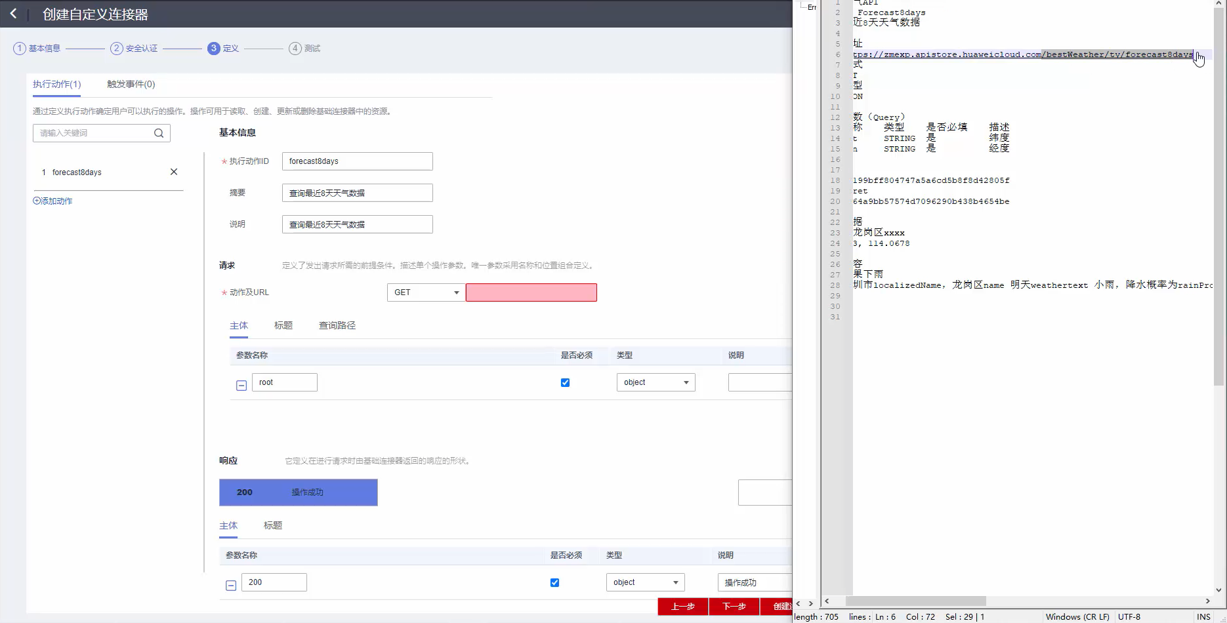The height and width of the screenshot is (623, 1227).
Task: Click the search magnifier in keyword box
Action: point(159,133)
